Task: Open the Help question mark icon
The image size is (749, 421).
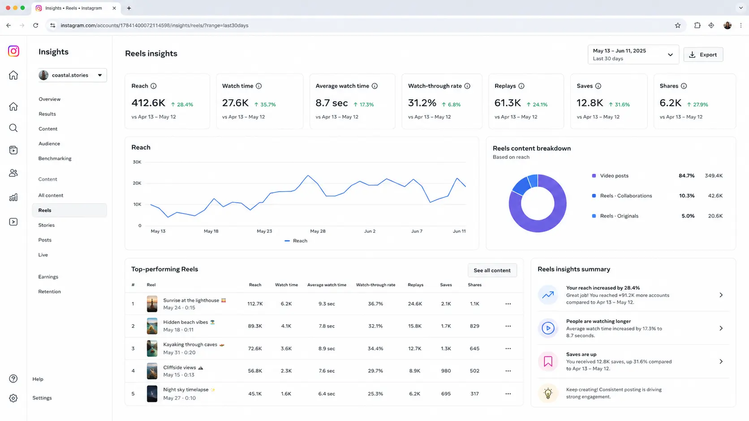Action: pos(13,379)
